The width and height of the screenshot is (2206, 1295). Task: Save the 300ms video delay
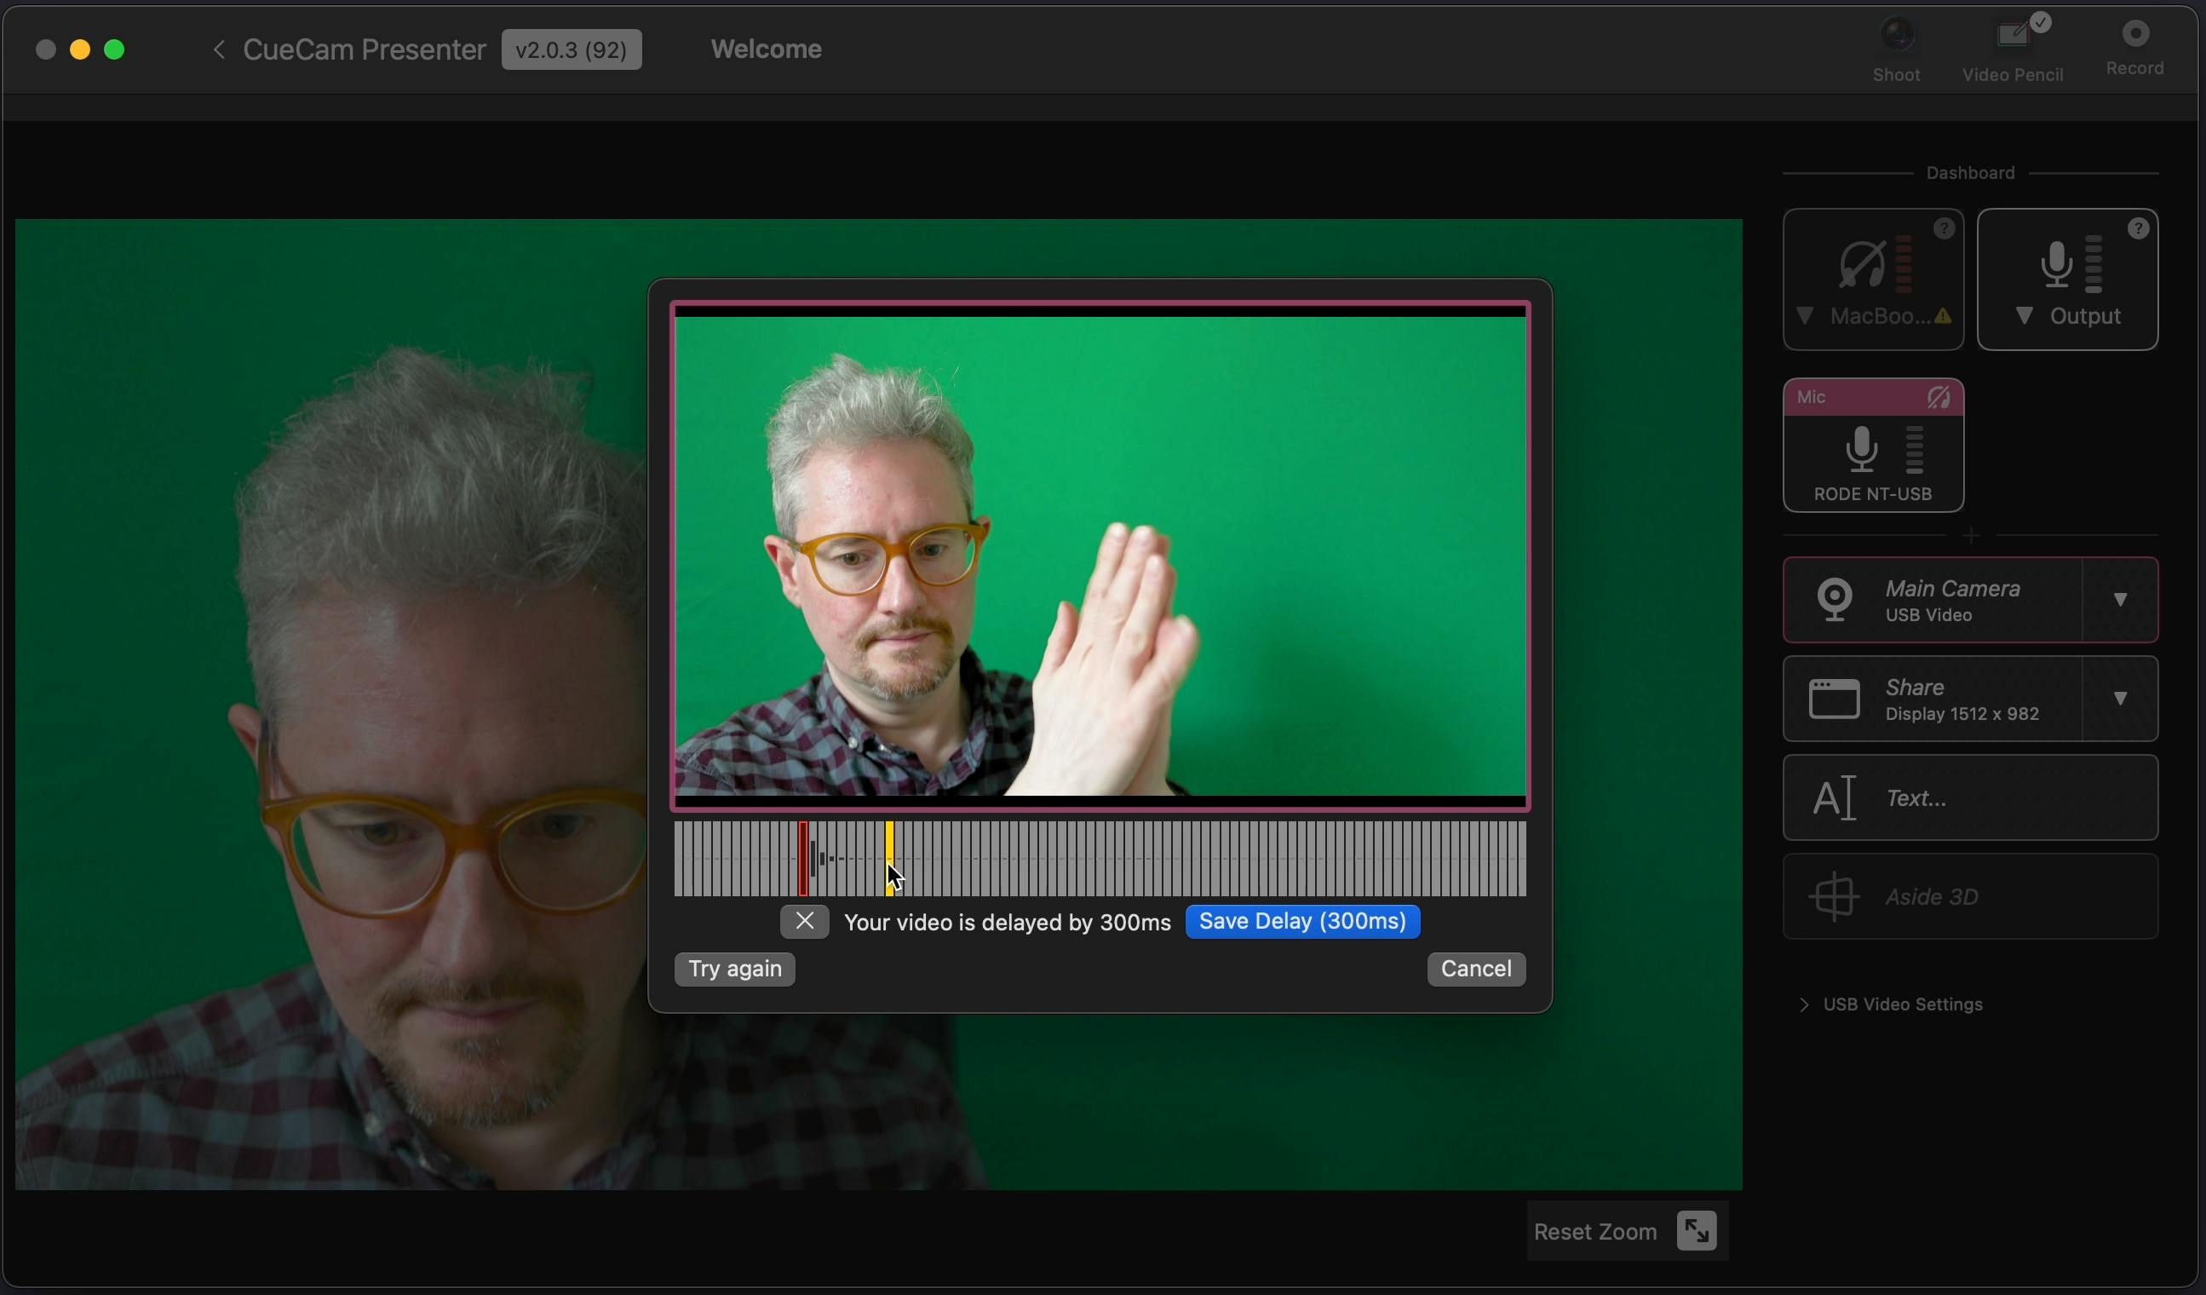point(1301,920)
